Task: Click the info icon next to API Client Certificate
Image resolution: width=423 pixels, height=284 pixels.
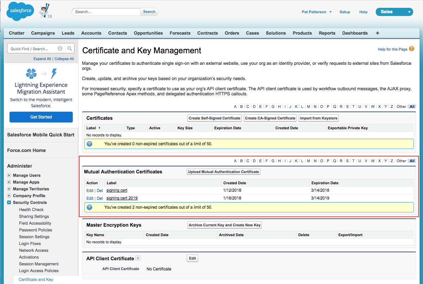Action: 138,258
